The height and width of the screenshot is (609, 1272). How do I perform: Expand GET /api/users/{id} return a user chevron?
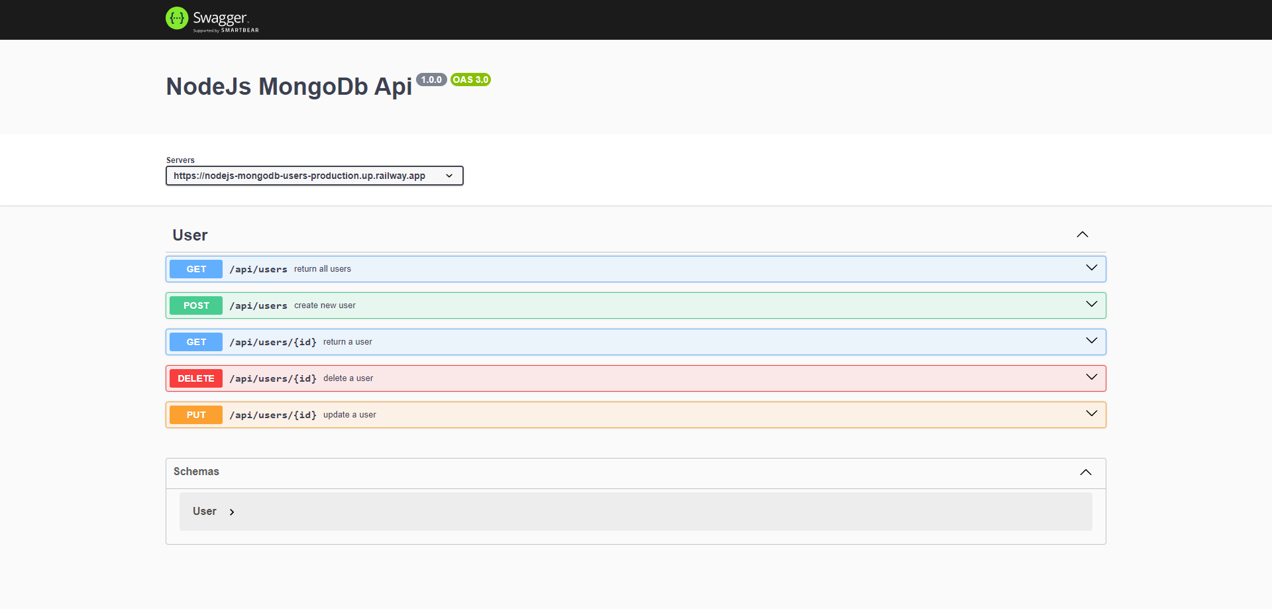click(1092, 341)
